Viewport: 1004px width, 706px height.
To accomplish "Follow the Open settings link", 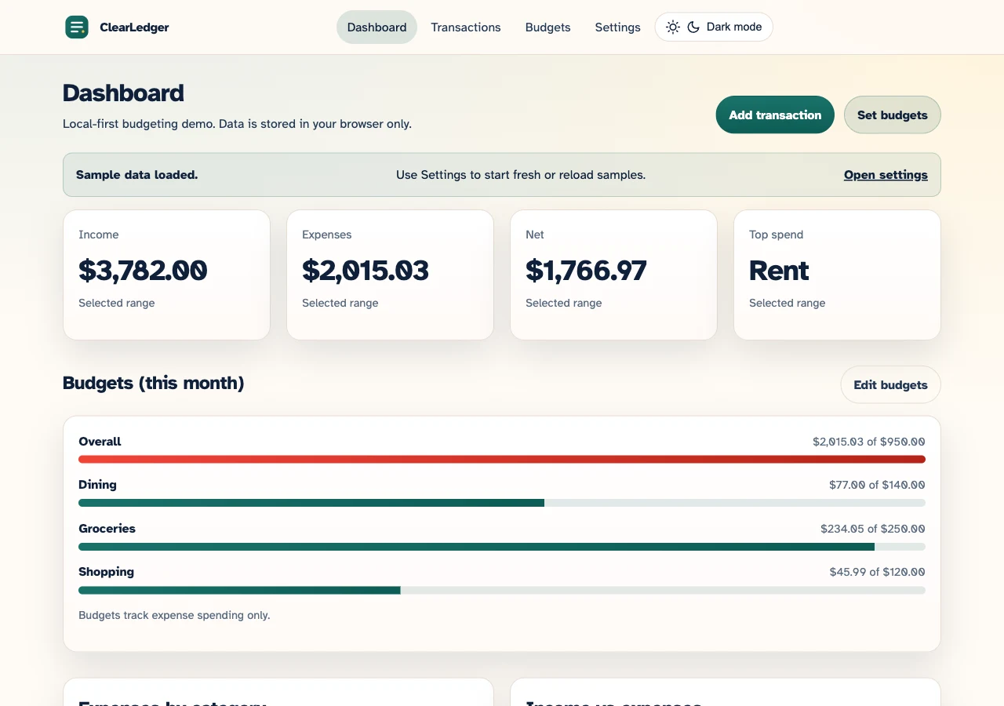I will [x=886, y=175].
